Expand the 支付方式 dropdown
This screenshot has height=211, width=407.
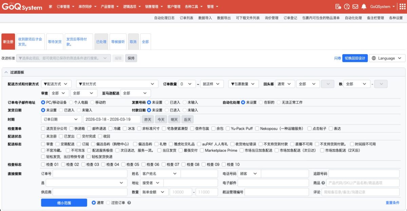coord(117,83)
